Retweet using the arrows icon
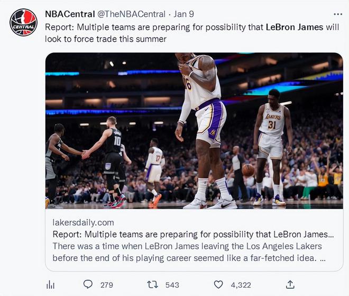The image size is (349, 296). coord(153,285)
